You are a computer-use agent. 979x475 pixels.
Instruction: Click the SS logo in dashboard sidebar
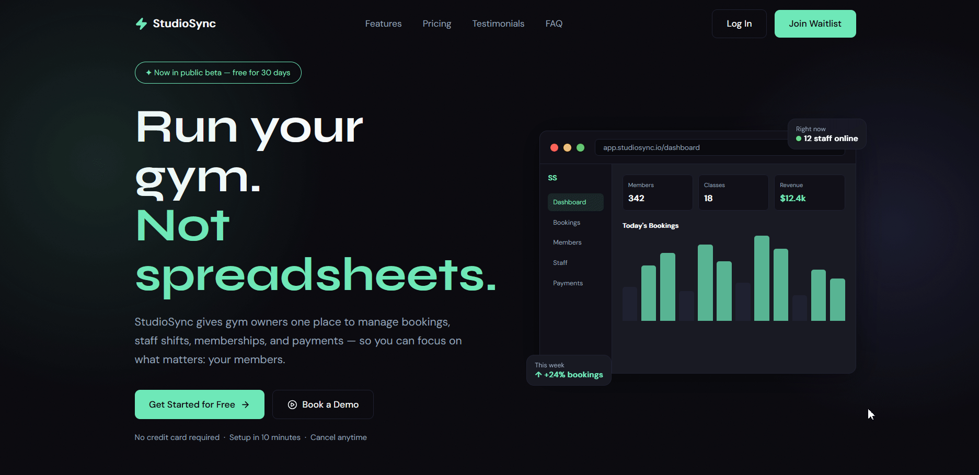click(552, 178)
